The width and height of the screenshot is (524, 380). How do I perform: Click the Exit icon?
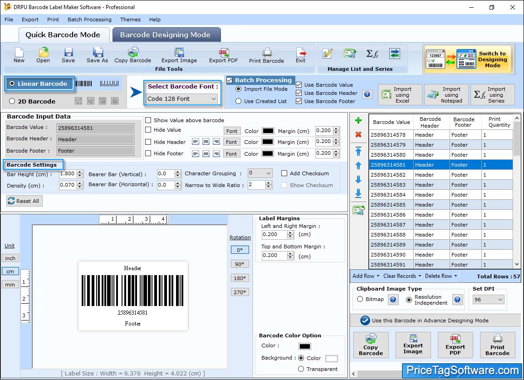pos(300,55)
